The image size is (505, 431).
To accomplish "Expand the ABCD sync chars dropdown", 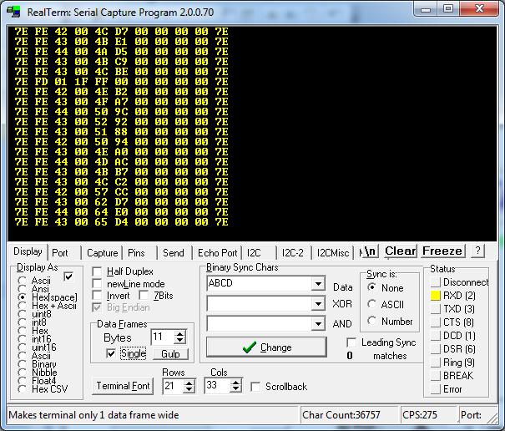I will (317, 284).
